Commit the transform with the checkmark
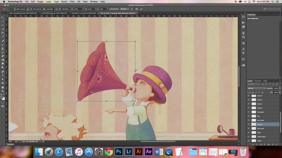The image size is (282, 158). tap(141, 9)
